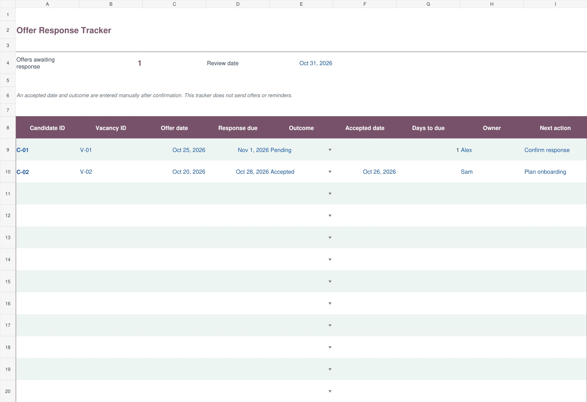Select owner cell 'Alex'
Image resolution: width=587 pixels, height=402 pixels.
coord(492,150)
